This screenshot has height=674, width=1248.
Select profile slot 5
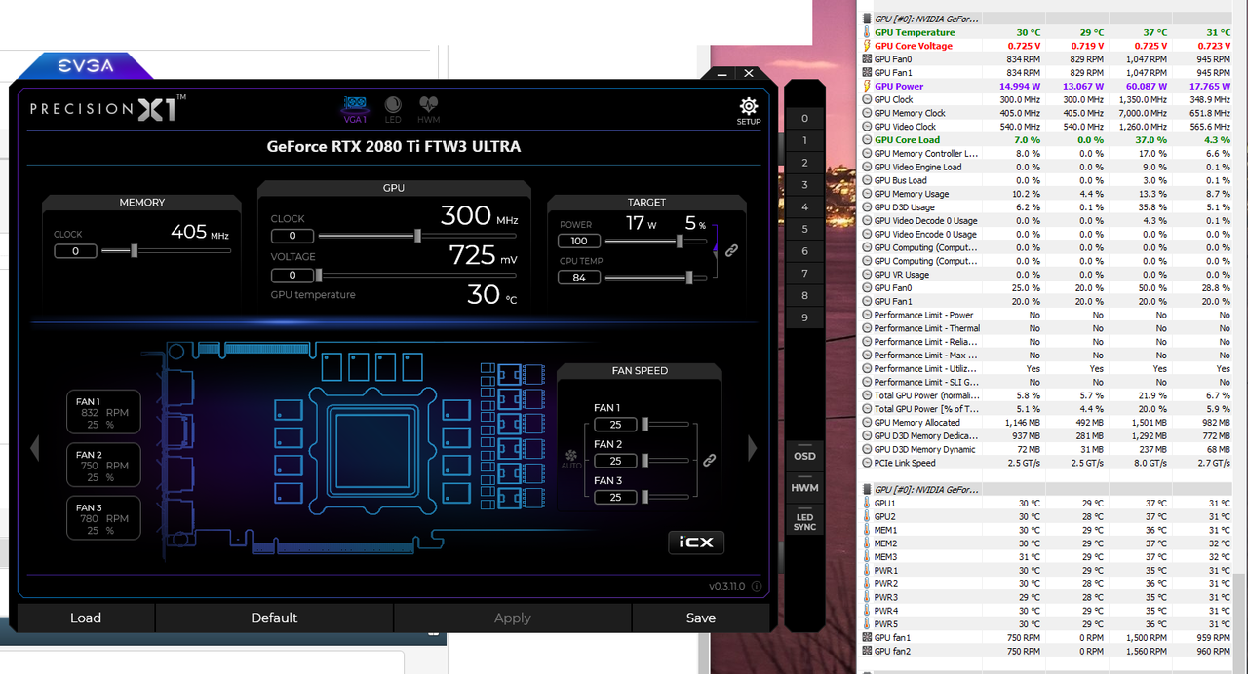click(x=804, y=229)
